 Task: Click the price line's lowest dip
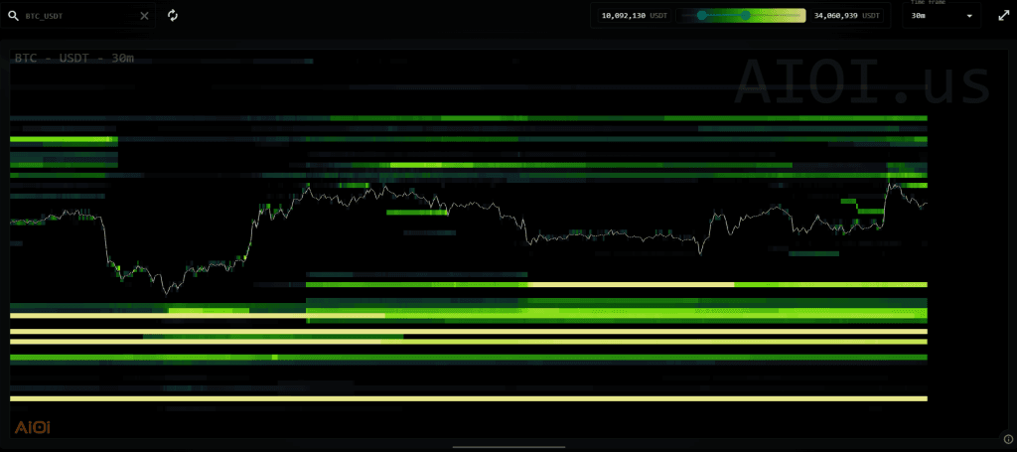pos(167,292)
